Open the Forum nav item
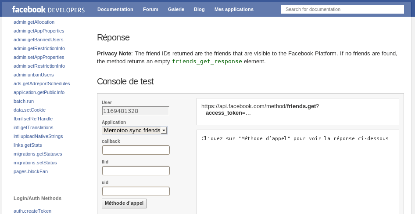415x214 pixels. click(x=150, y=9)
